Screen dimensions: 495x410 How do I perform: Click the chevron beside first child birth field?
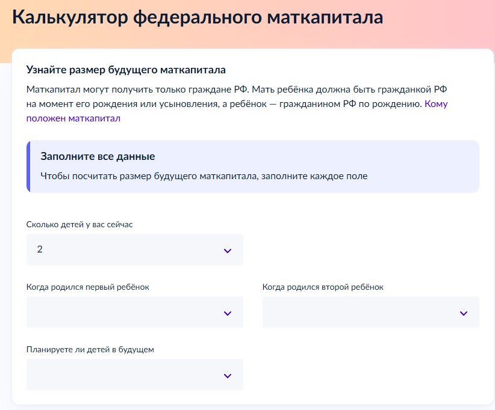point(228,312)
